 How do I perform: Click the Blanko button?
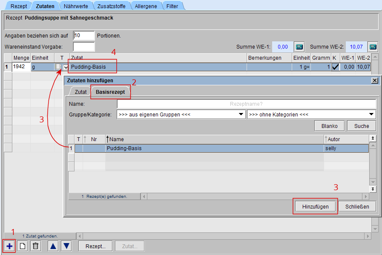pyautogui.click(x=329, y=126)
